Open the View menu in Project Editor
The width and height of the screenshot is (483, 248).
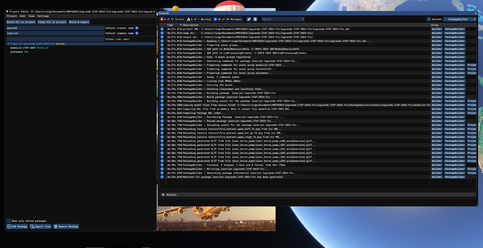pos(31,16)
